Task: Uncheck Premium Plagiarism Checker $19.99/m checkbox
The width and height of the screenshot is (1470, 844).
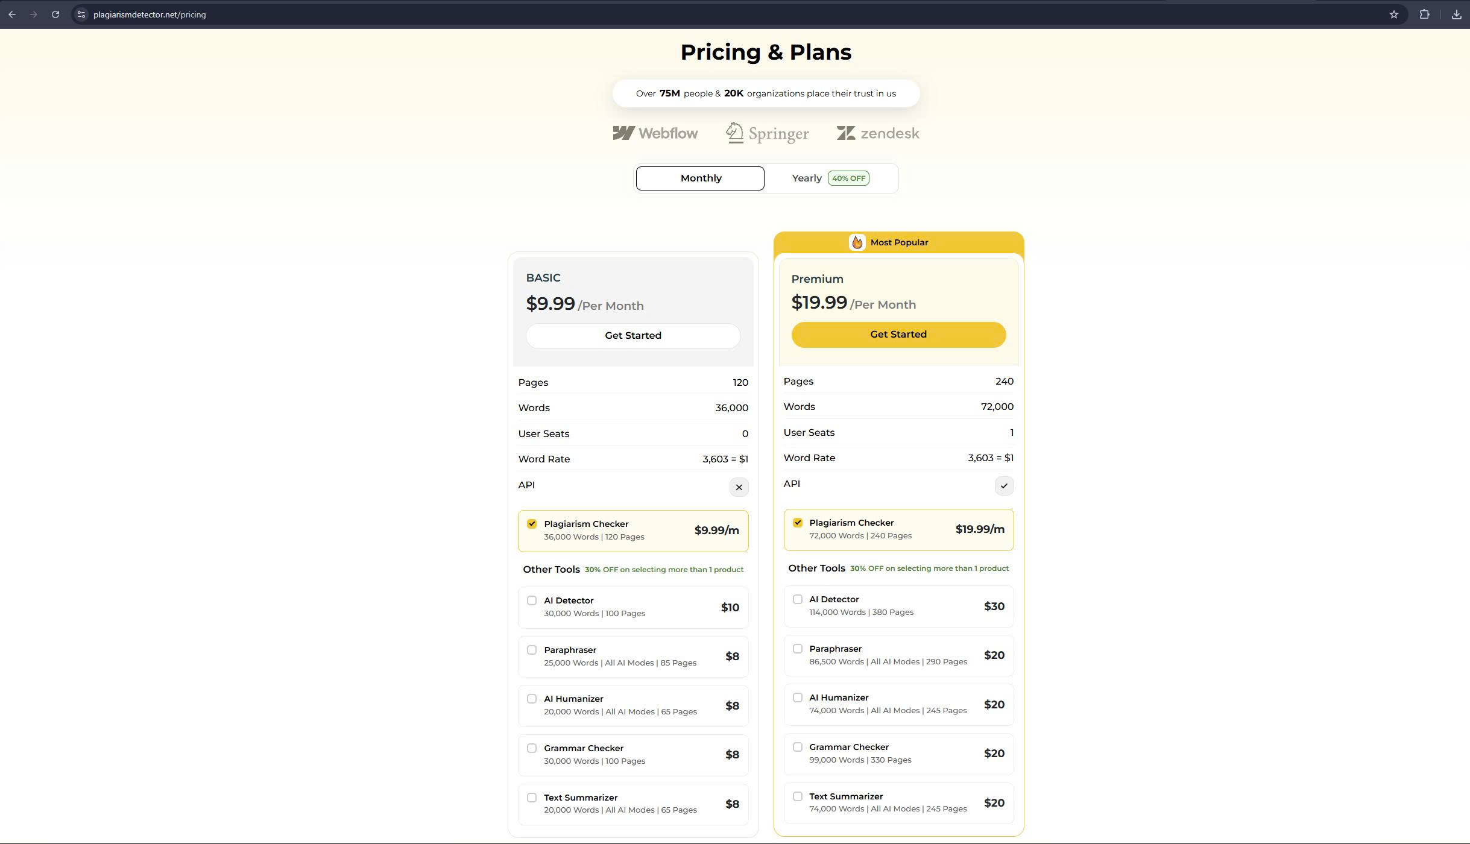Action: click(x=798, y=523)
